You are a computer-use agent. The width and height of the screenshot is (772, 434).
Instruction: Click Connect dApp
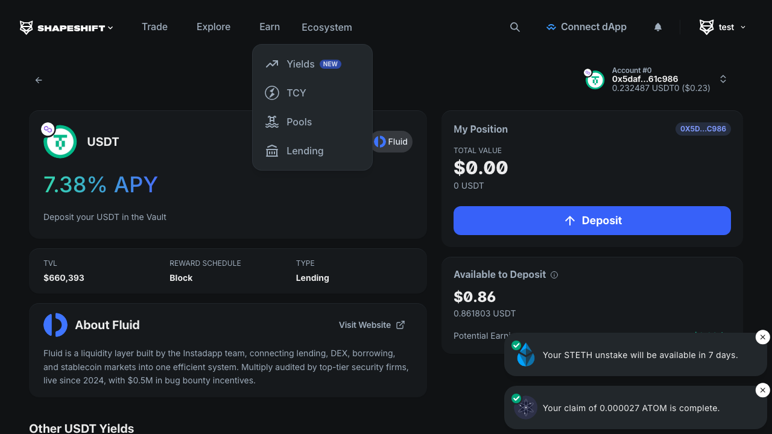(x=586, y=27)
